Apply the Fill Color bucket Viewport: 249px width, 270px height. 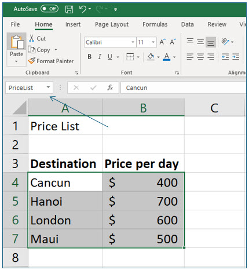click(151, 57)
